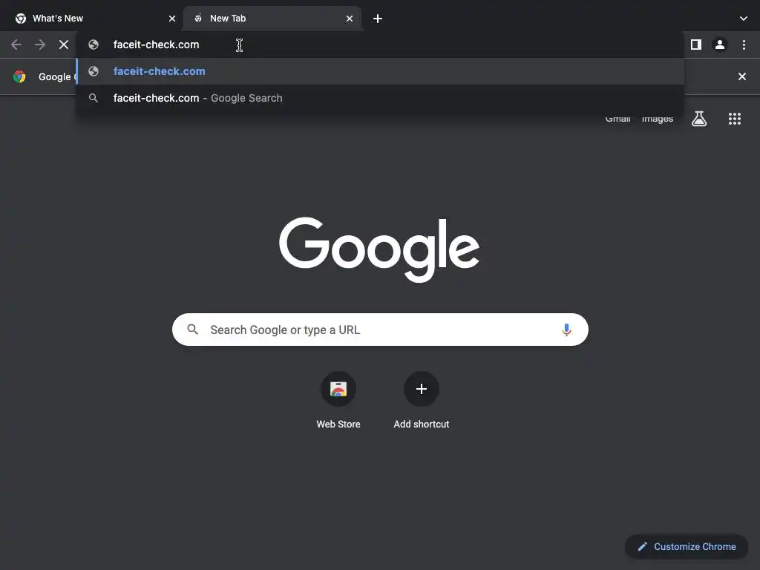The width and height of the screenshot is (760, 570).
Task: Select the New Tab tab
Action: pos(272,19)
